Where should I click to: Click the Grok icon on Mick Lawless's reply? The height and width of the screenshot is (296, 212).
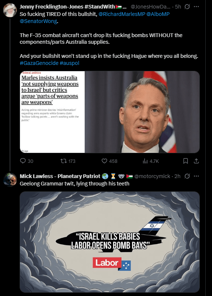[187, 176]
